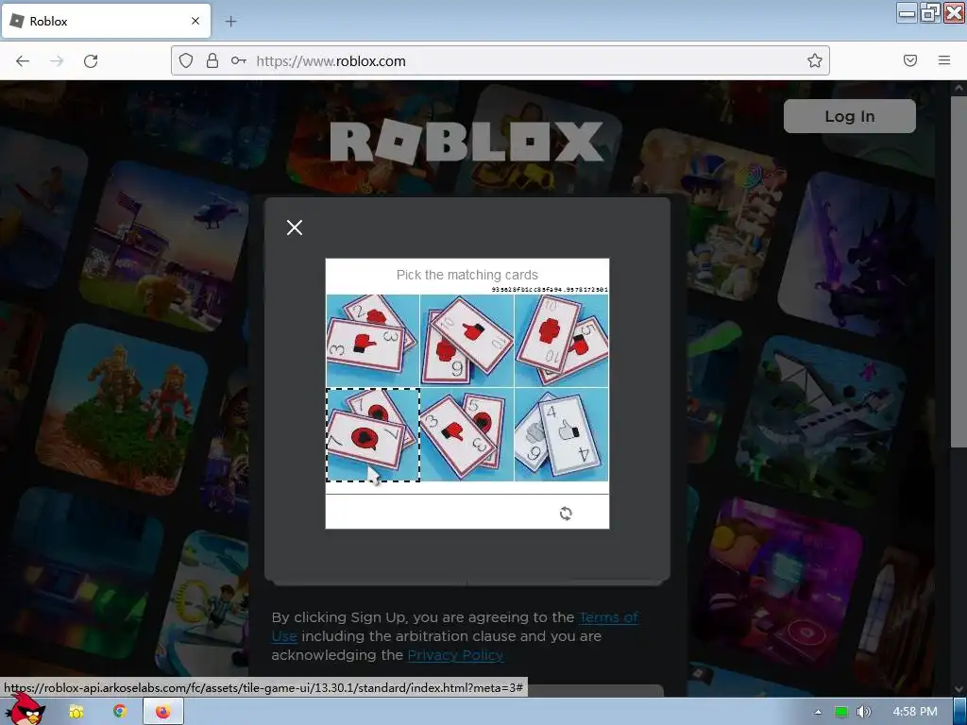Image resolution: width=967 pixels, height=725 pixels.
Task: Pick the tile with thumbs-down and 9 cards
Action: coord(467,340)
